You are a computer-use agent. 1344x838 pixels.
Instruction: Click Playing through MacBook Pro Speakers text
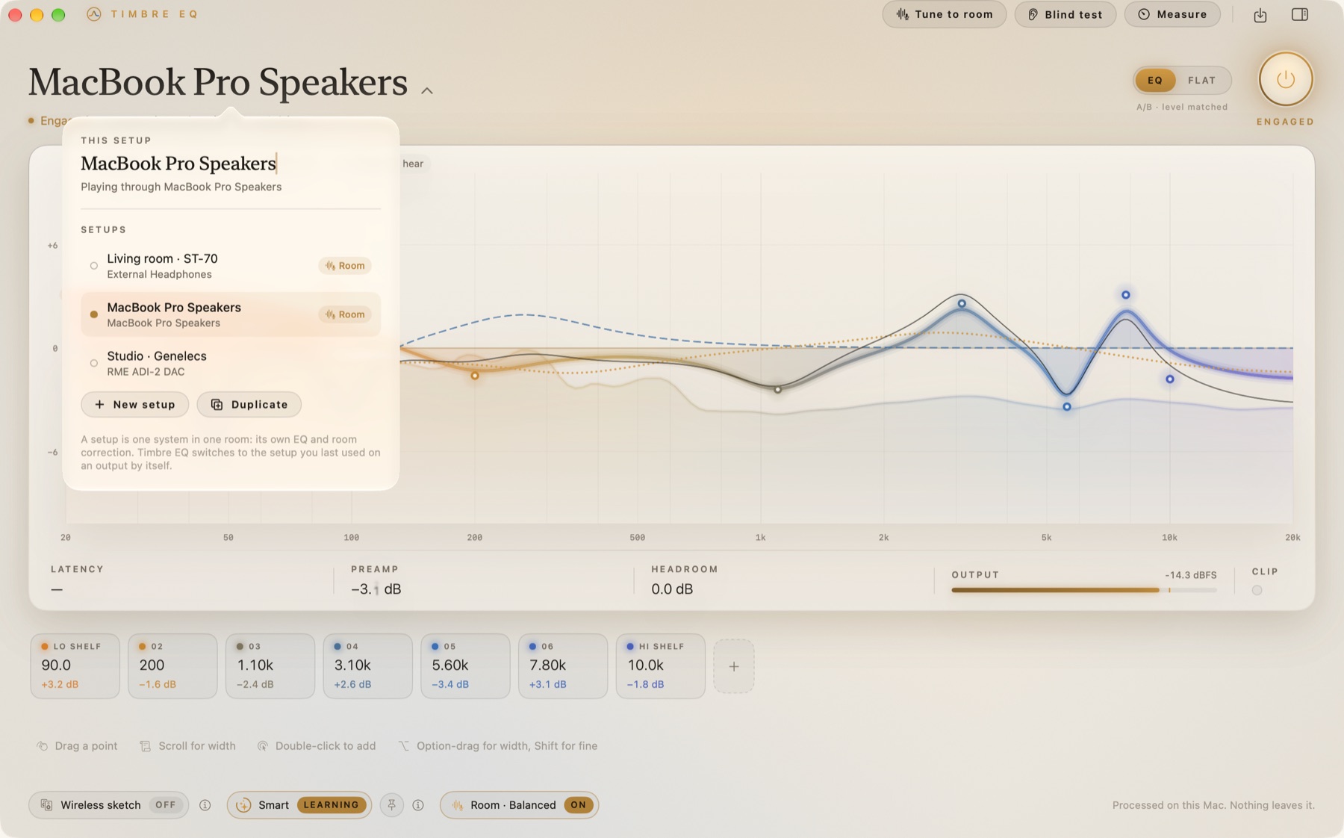coord(181,187)
